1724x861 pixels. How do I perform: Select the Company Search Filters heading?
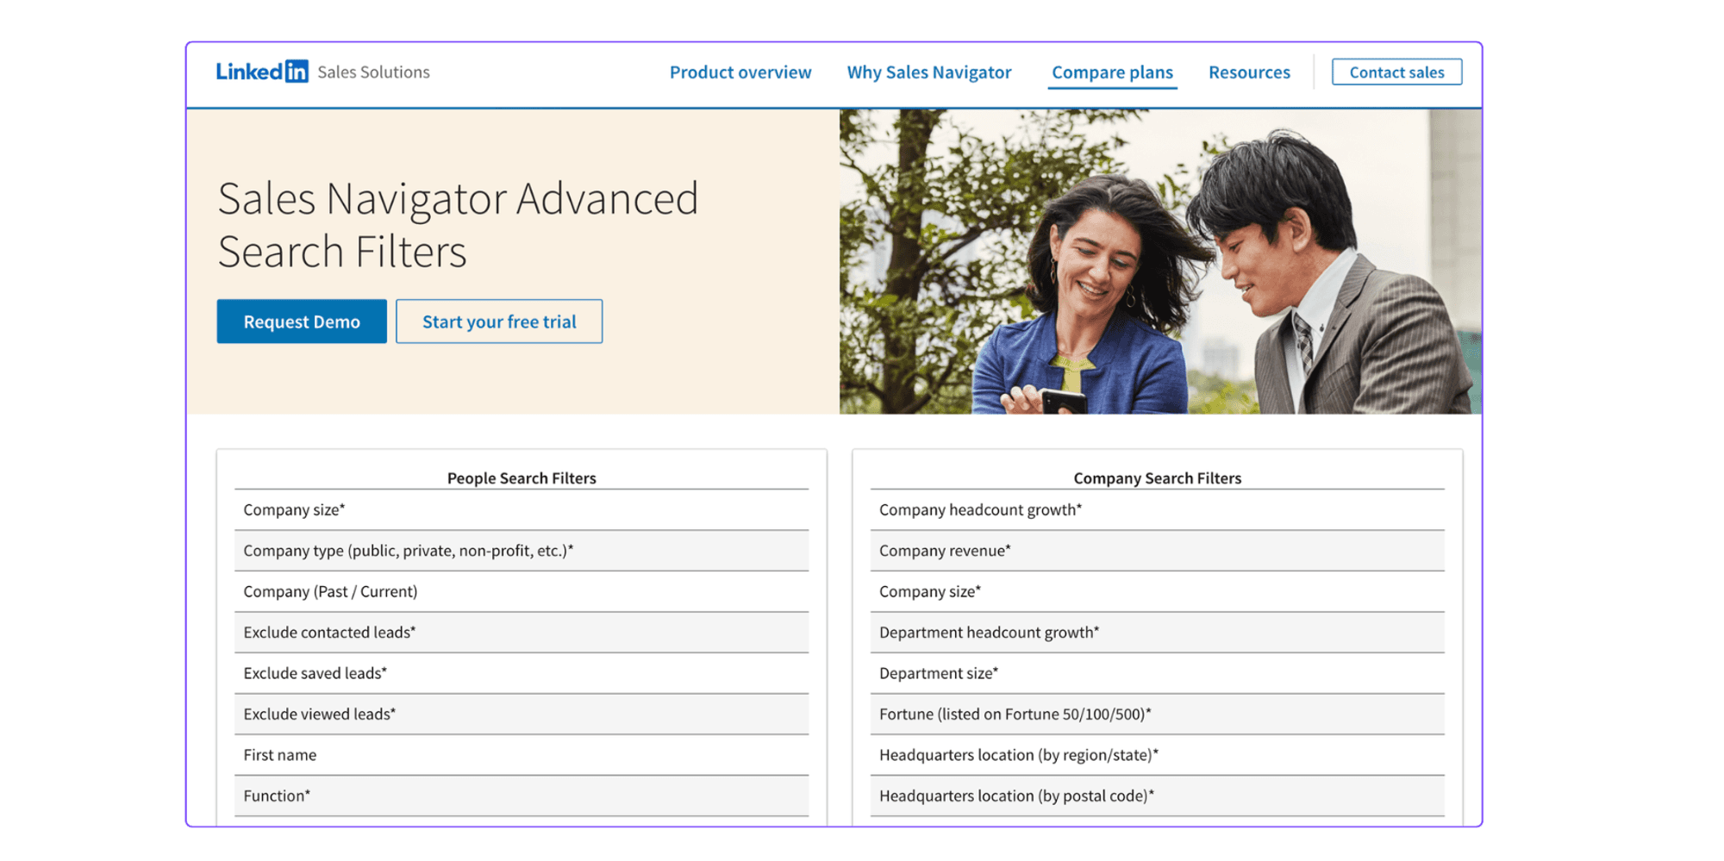click(x=1157, y=478)
